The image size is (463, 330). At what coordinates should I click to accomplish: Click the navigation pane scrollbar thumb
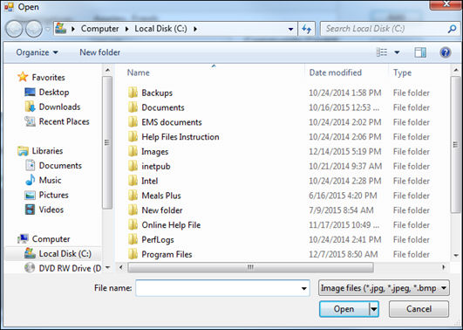tap(107, 142)
